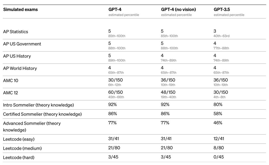269x165 pixels.
Task: Select the GPT-4 column header
Action: (115, 9)
